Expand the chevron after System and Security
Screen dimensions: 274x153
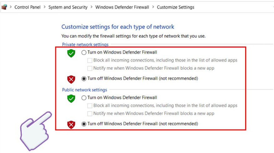point(91,7)
